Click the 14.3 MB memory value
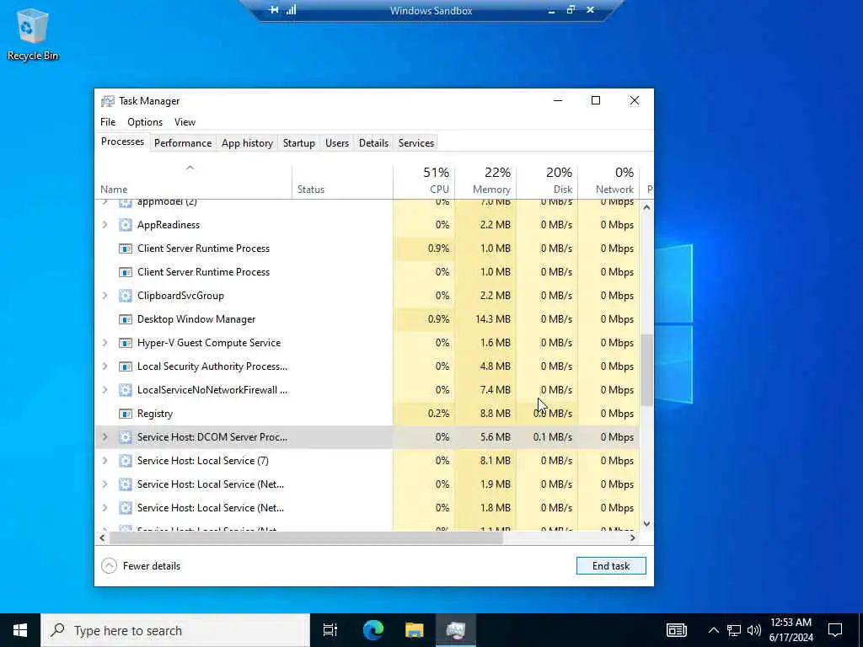Image resolution: width=863 pixels, height=647 pixels. (x=492, y=319)
